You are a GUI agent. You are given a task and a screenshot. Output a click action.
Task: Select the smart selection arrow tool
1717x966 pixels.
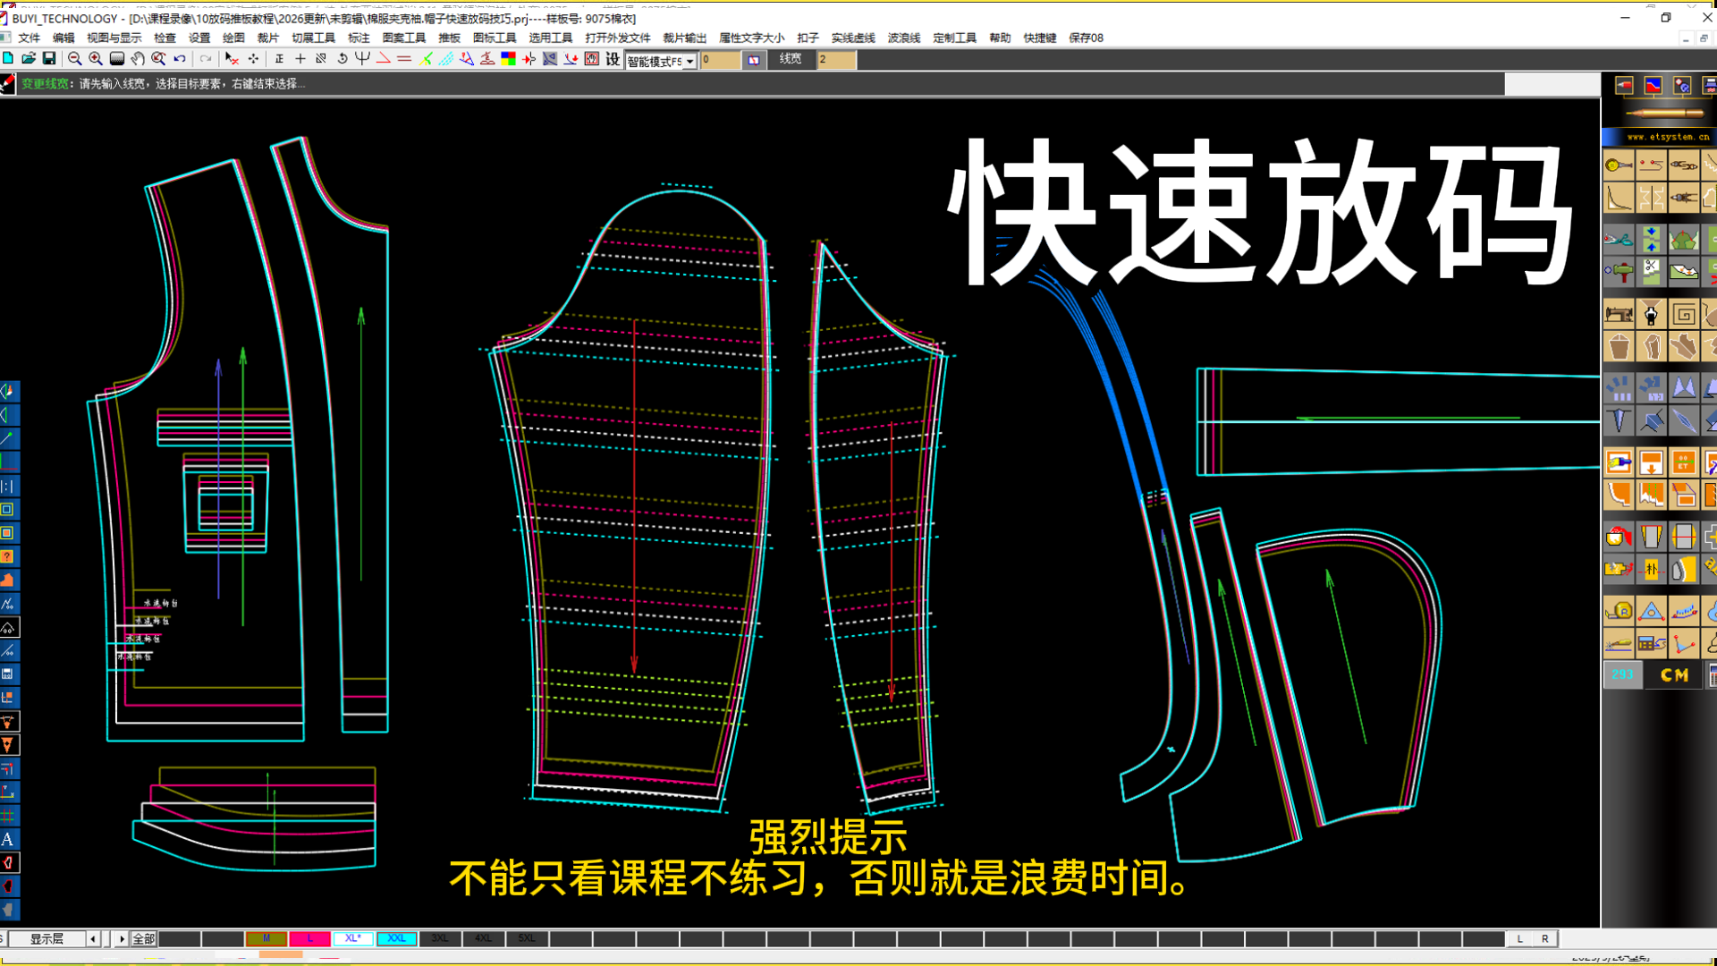(232, 58)
